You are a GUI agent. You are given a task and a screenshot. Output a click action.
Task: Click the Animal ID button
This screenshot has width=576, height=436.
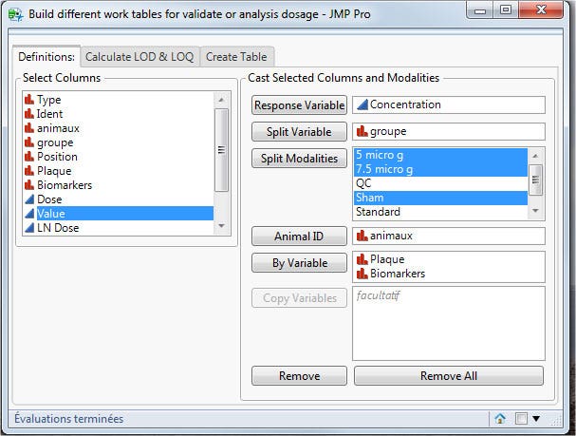pyautogui.click(x=299, y=236)
